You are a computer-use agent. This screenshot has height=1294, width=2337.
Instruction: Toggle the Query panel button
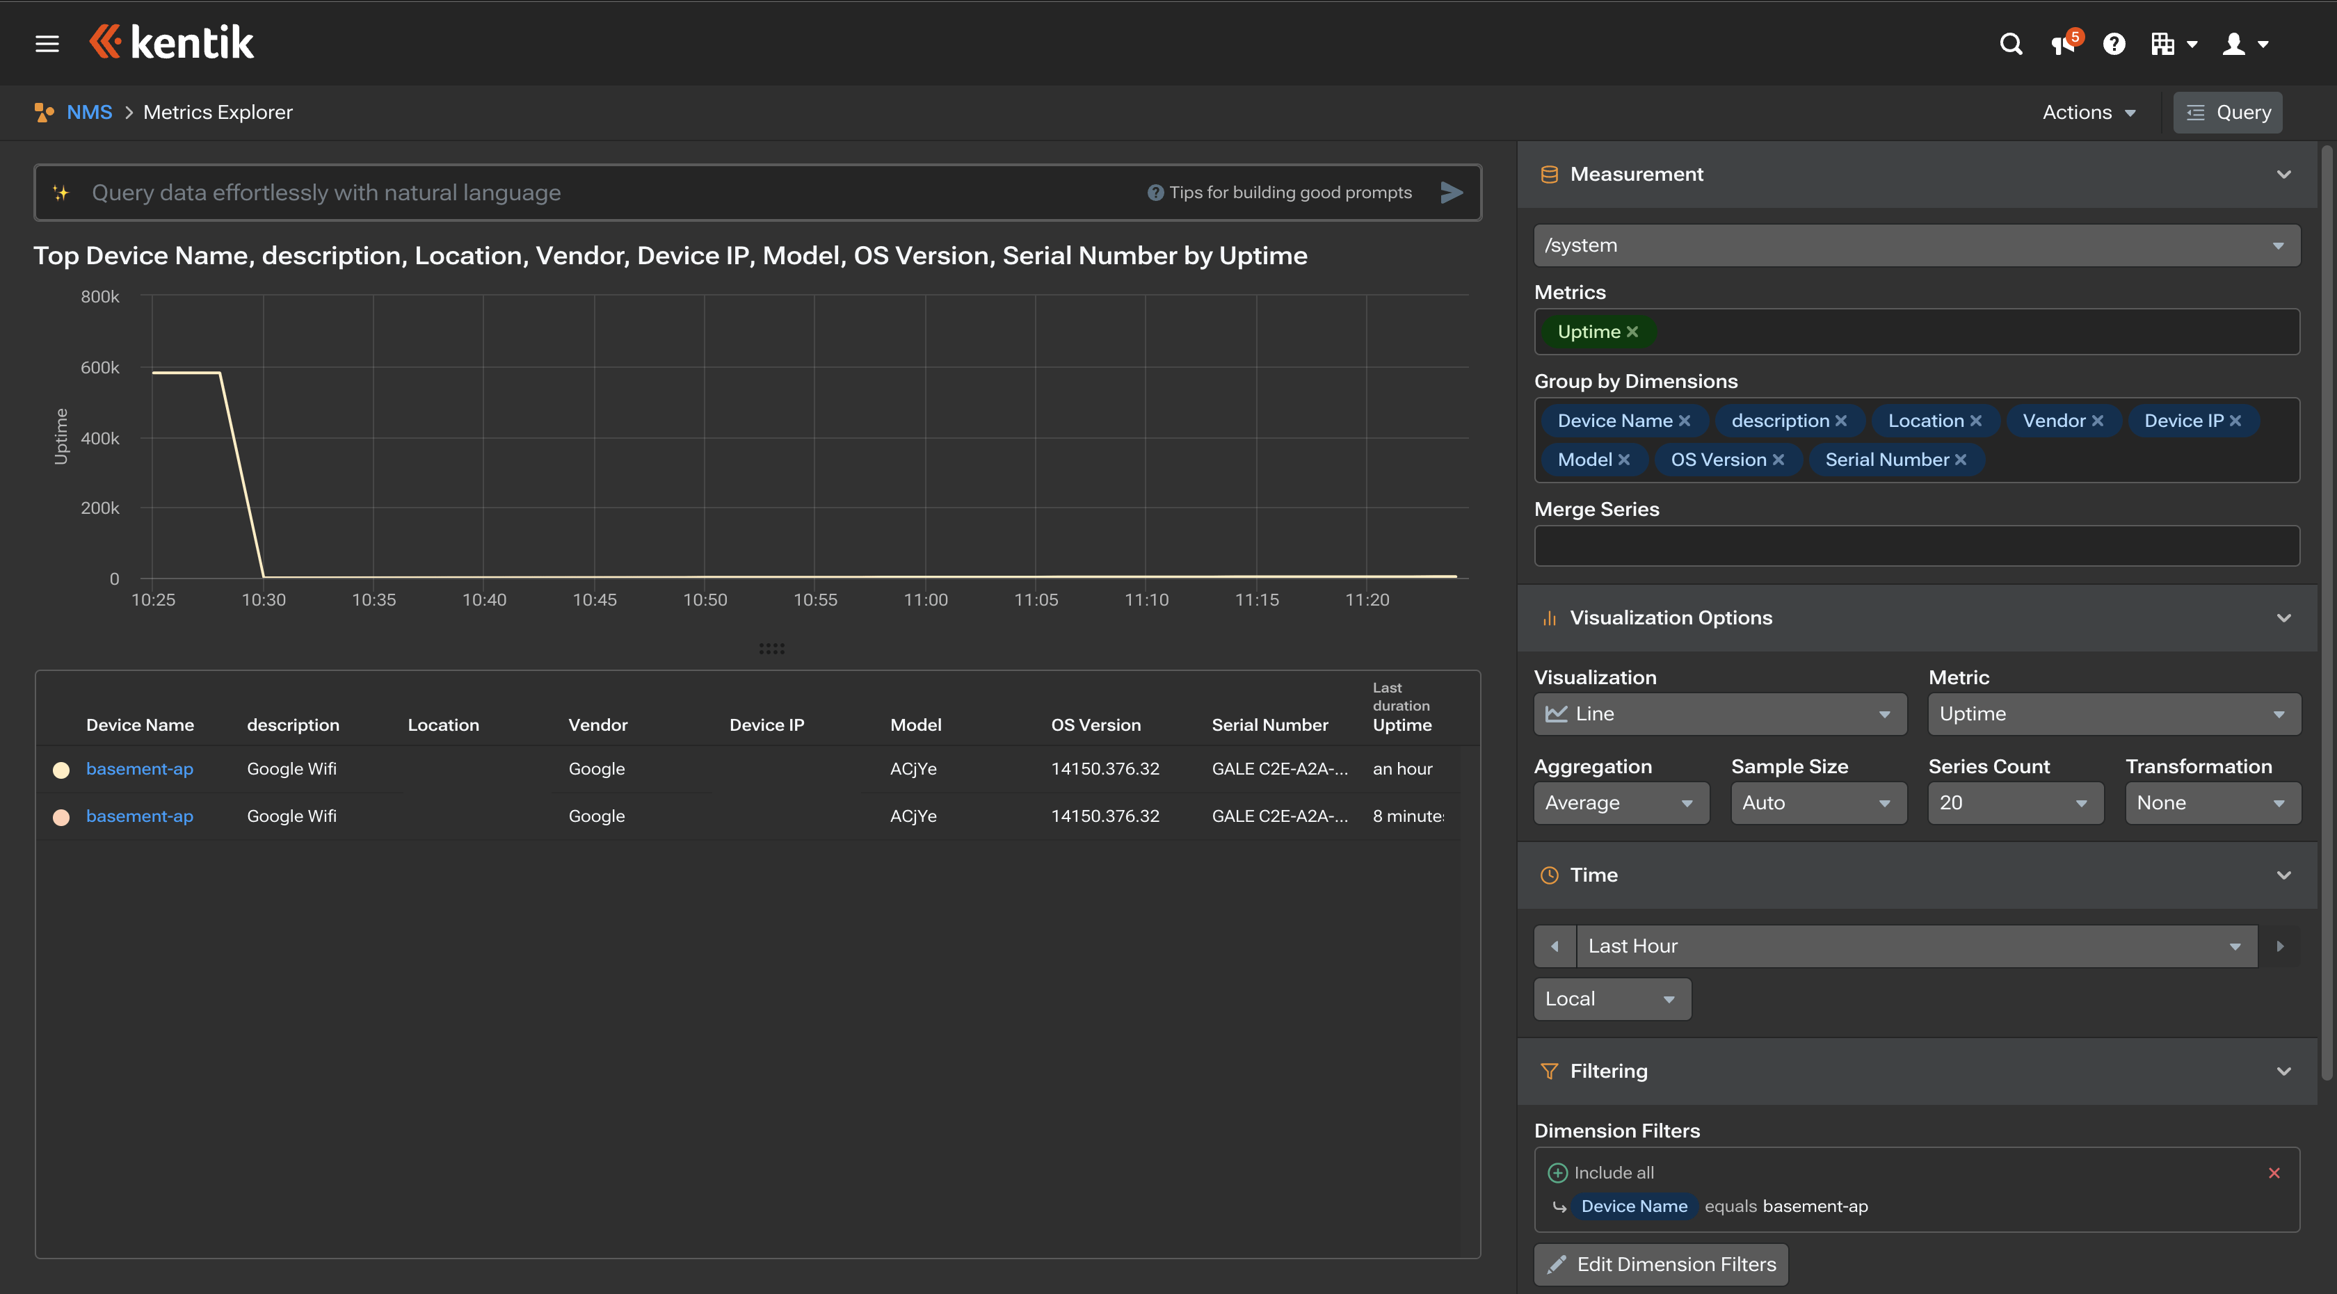(2227, 113)
